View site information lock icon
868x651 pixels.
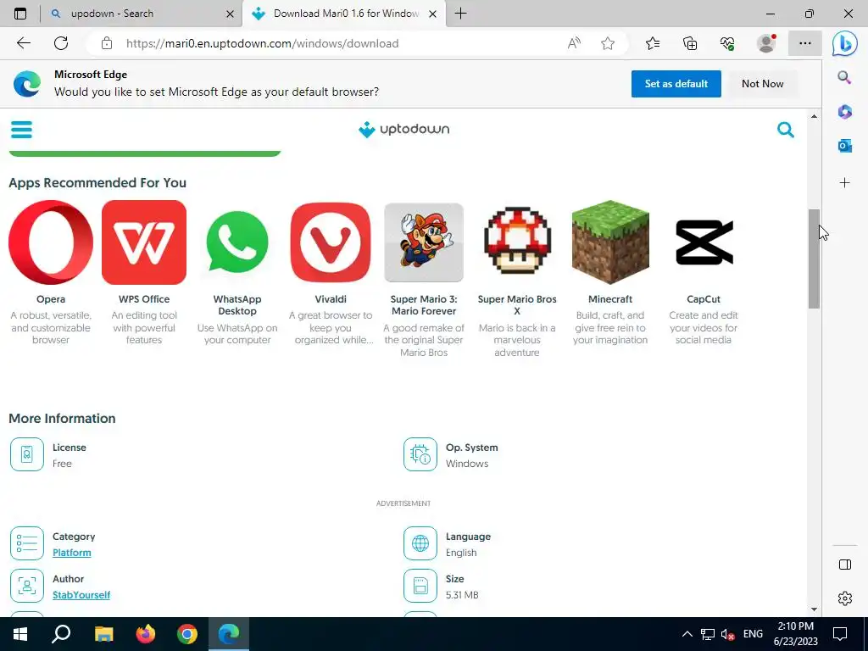point(107,43)
